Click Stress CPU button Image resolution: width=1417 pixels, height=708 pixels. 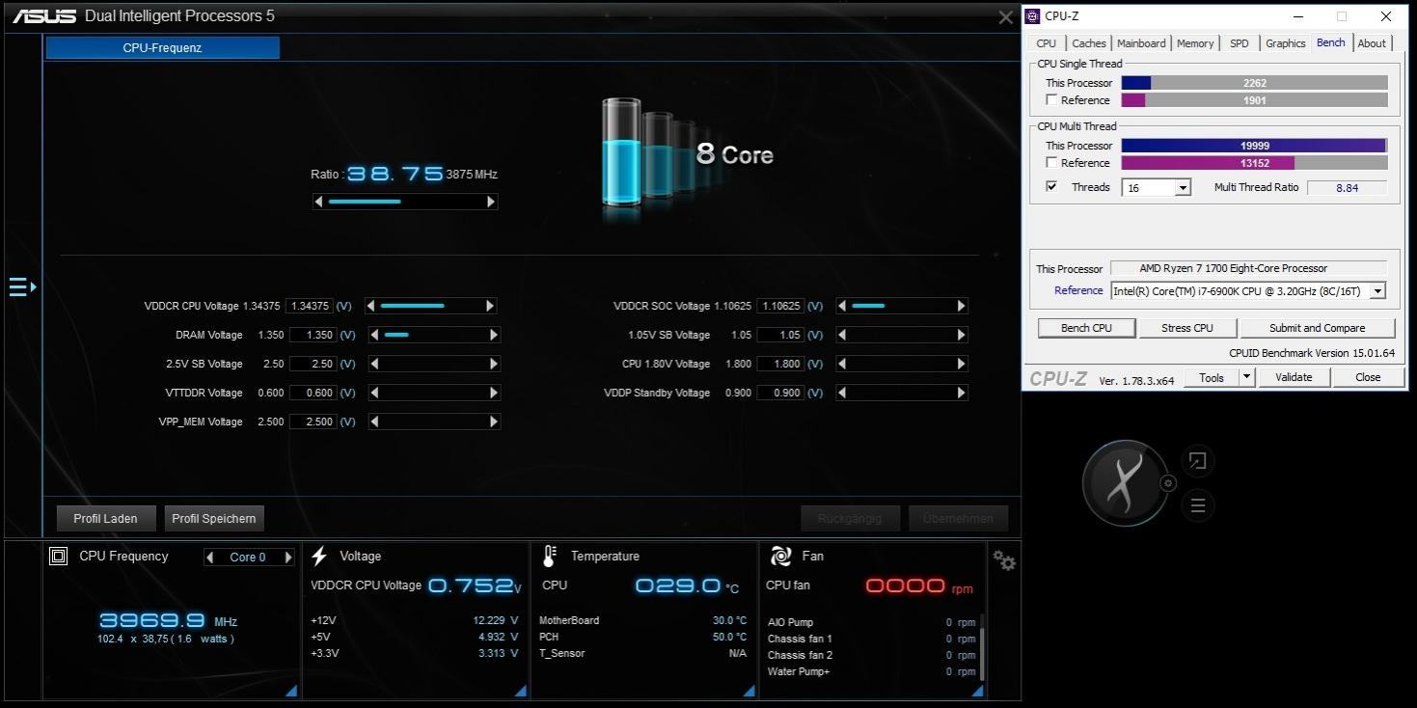(1187, 328)
